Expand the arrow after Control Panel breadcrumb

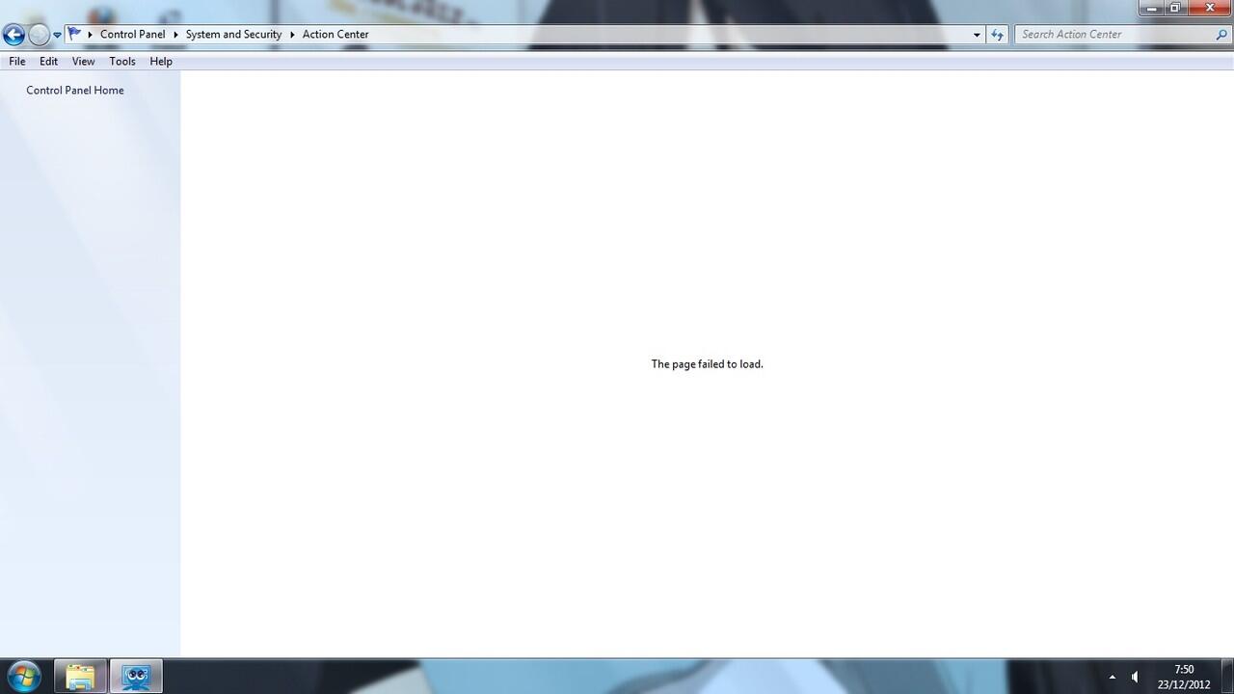(x=176, y=35)
